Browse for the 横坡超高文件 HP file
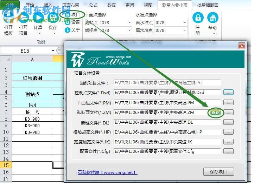Image resolution: width=254 pixels, height=183 pixels. pyautogui.click(x=228, y=132)
